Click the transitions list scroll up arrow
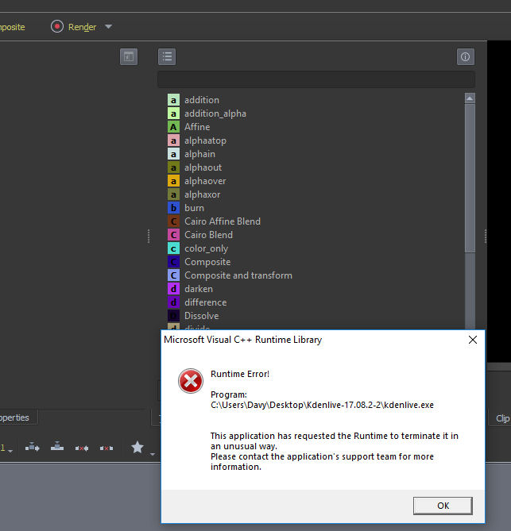 tap(470, 98)
